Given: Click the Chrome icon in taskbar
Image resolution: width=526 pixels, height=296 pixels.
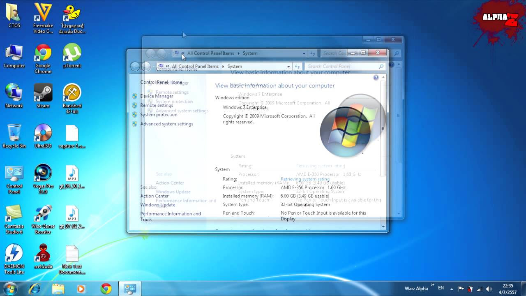Looking at the screenshot, I should pyautogui.click(x=106, y=289).
